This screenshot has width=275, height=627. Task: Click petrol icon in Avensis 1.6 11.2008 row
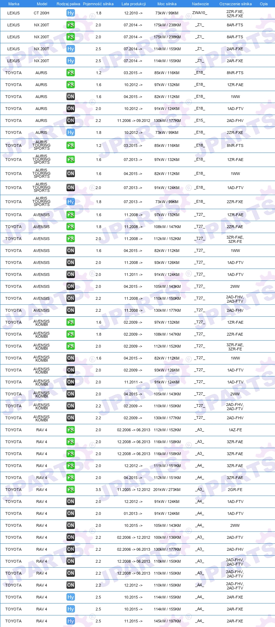71,215
